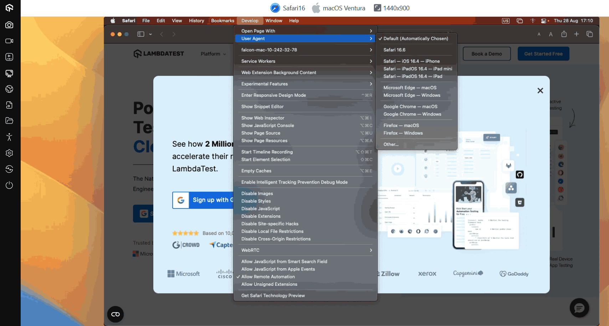
Task: Open the Bookmarks menu
Action: 222,21
